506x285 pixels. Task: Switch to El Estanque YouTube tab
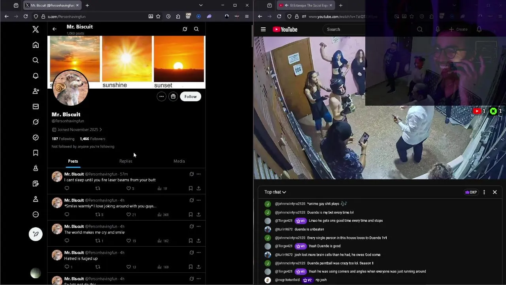coord(305,6)
